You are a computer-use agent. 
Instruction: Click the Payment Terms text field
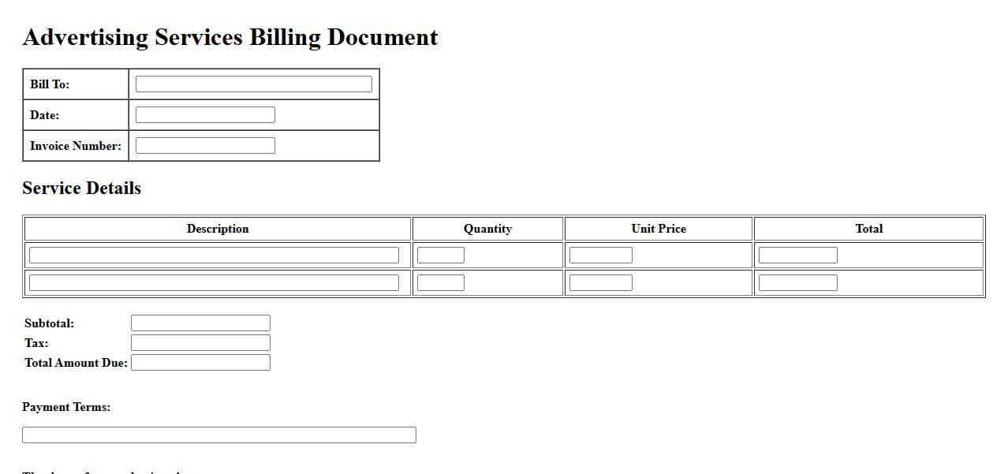[x=218, y=435]
